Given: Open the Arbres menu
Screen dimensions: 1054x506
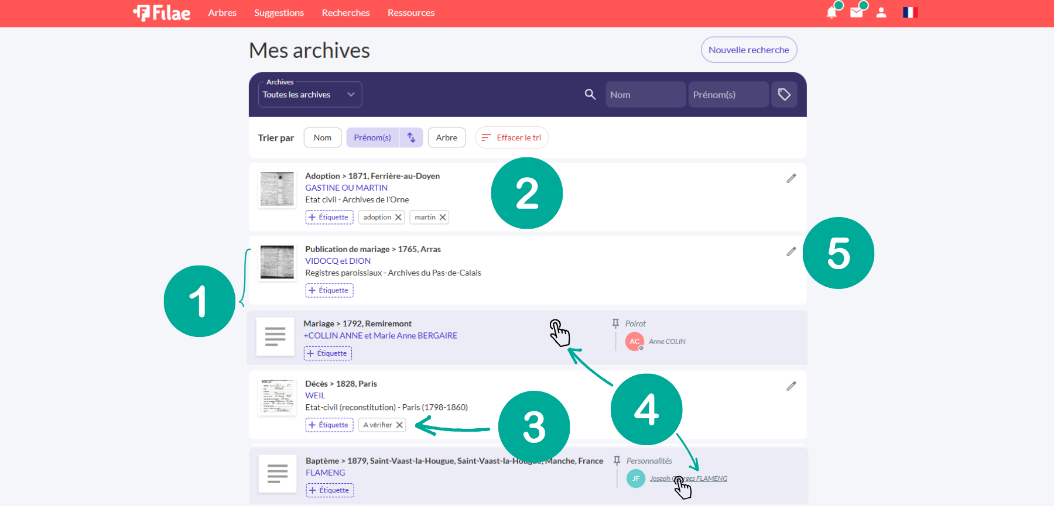Looking at the screenshot, I should [222, 13].
